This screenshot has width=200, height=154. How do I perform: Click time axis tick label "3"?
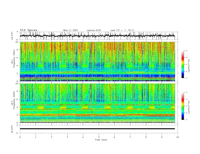67,137
